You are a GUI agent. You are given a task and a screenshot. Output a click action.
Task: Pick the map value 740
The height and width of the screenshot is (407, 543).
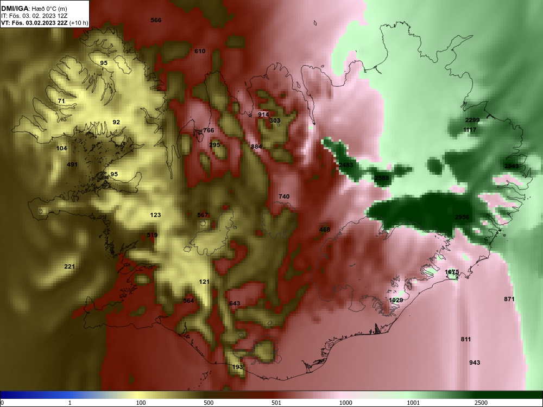[x=284, y=196]
